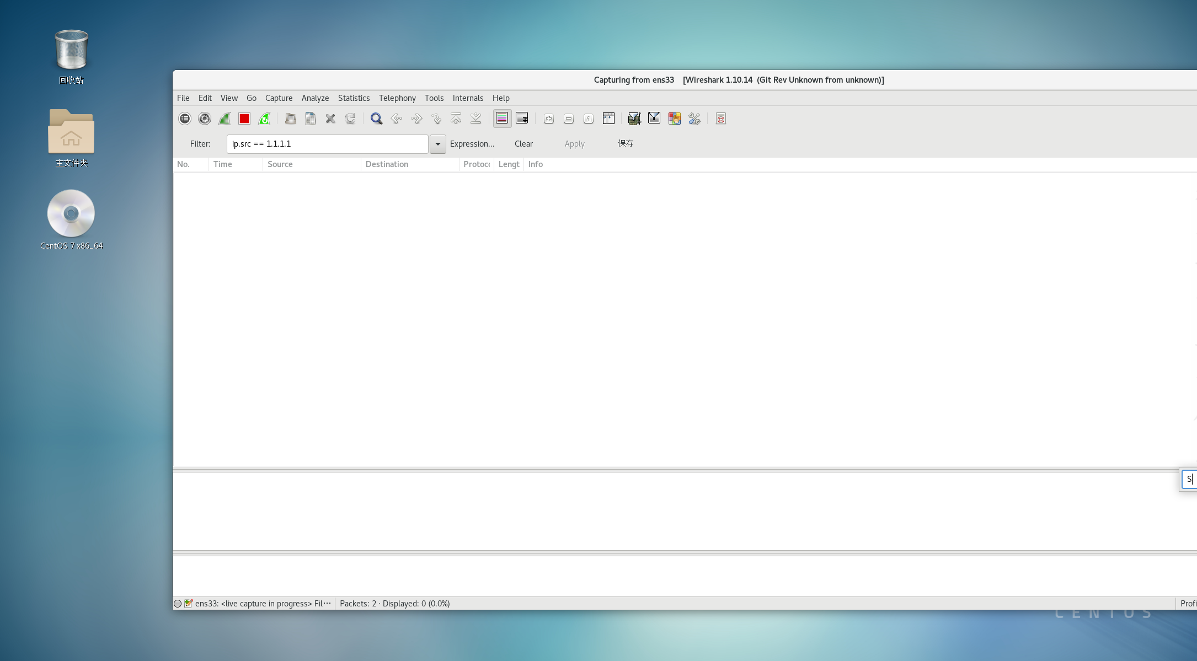1197x661 pixels.
Task: Restart the running live capture
Action: pyautogui.click(x=264, y=119)
